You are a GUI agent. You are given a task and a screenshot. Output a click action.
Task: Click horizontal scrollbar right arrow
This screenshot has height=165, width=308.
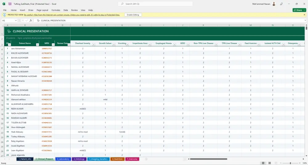303,159
